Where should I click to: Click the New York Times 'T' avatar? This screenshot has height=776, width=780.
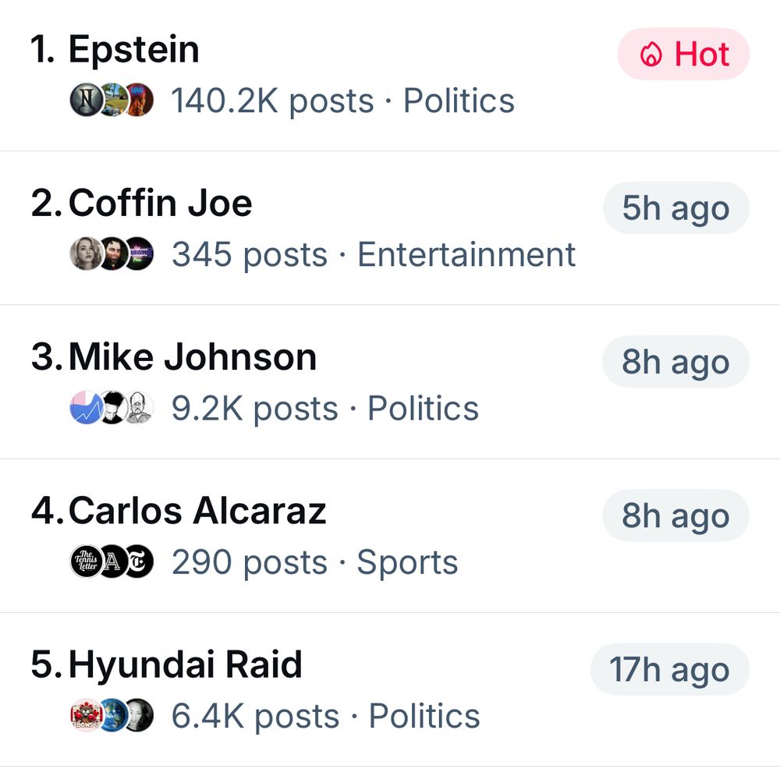pyautogui.click(x=140, y=562)
